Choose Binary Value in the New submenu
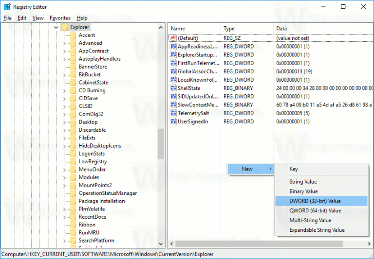 pos(321,191)
